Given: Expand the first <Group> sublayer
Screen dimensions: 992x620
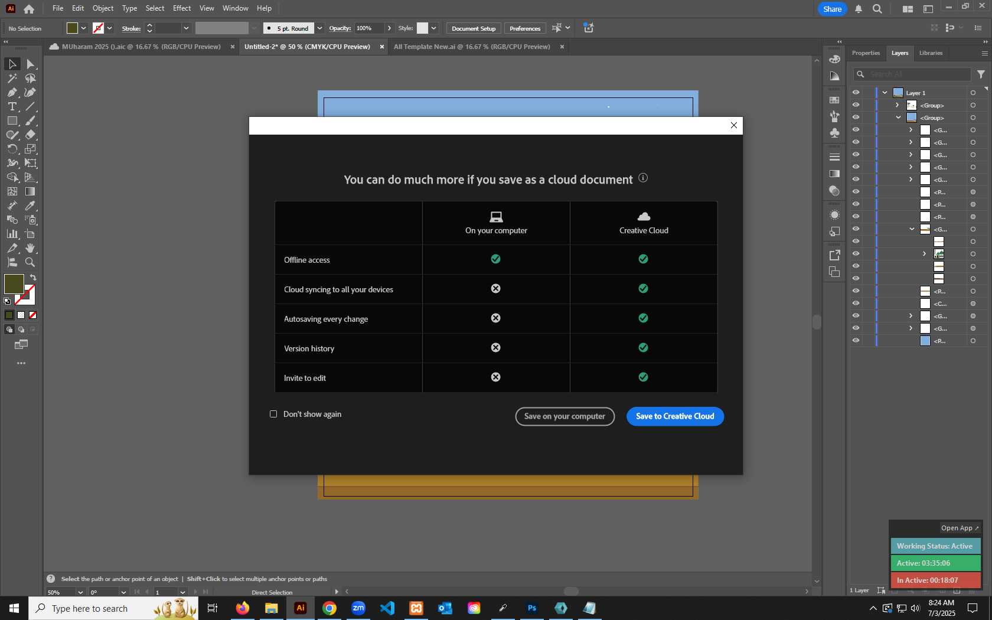Looking at the screenshot, I should (898, 105).
